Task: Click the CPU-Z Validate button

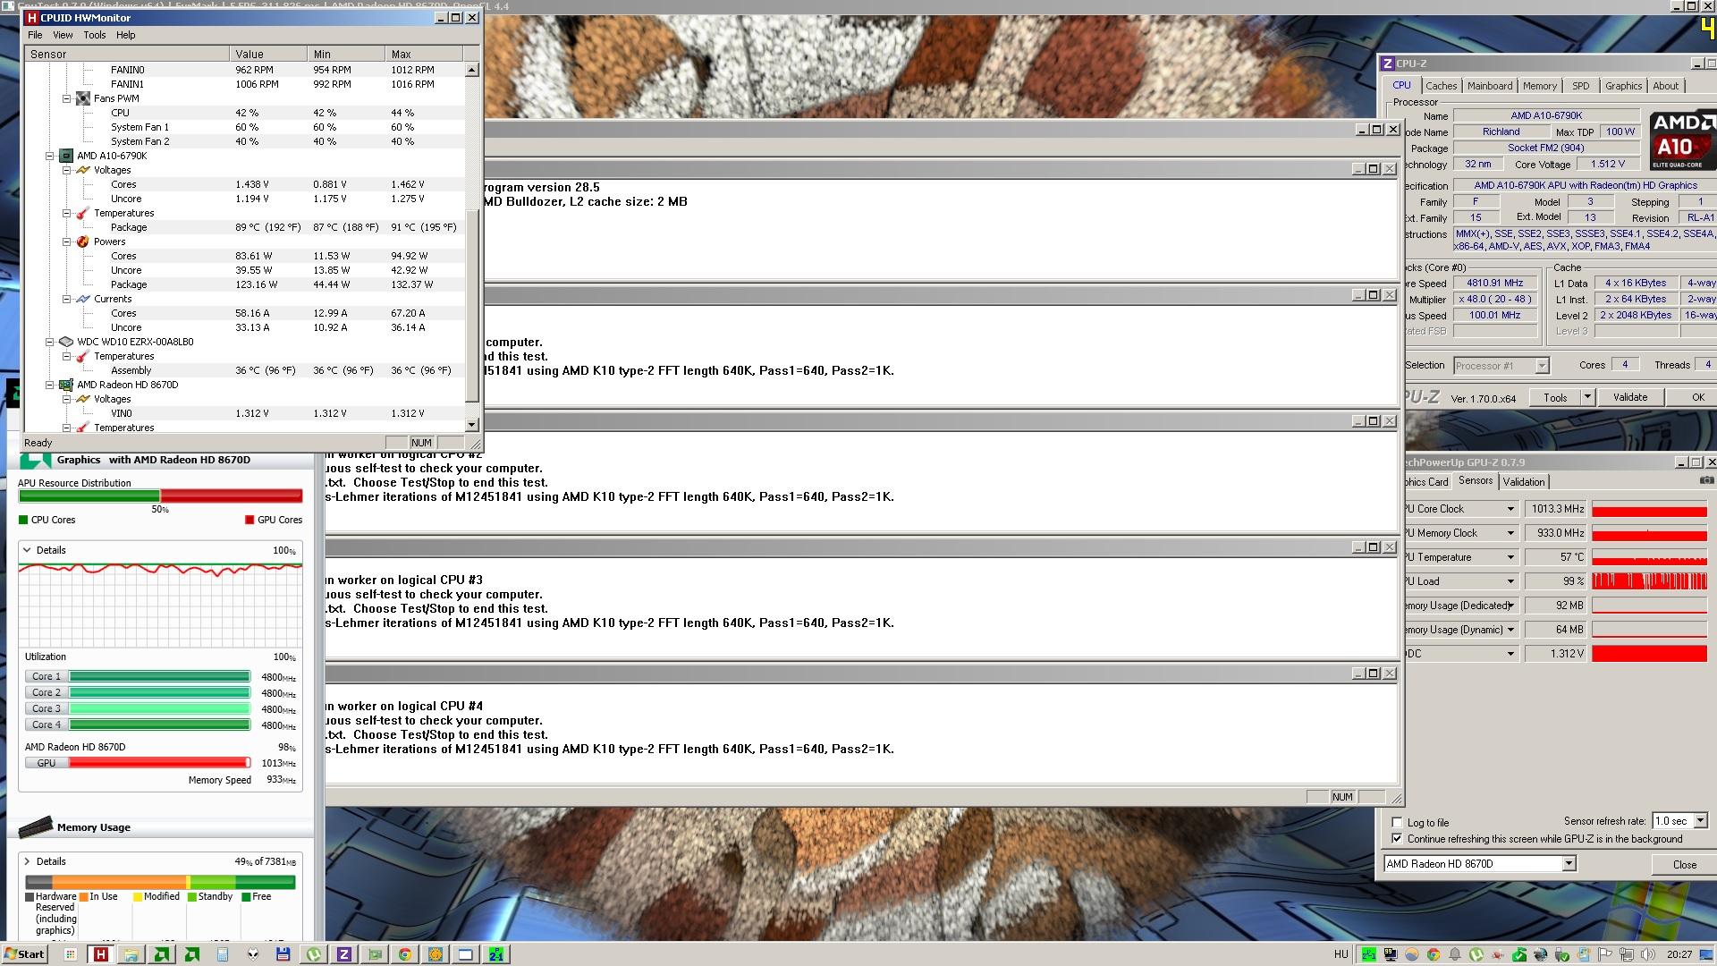Action: [1630, 397]
